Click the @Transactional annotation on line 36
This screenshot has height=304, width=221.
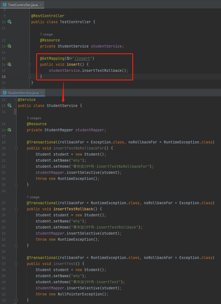click(42, 258)
